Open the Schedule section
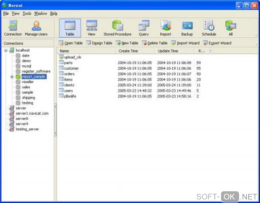 209,28
